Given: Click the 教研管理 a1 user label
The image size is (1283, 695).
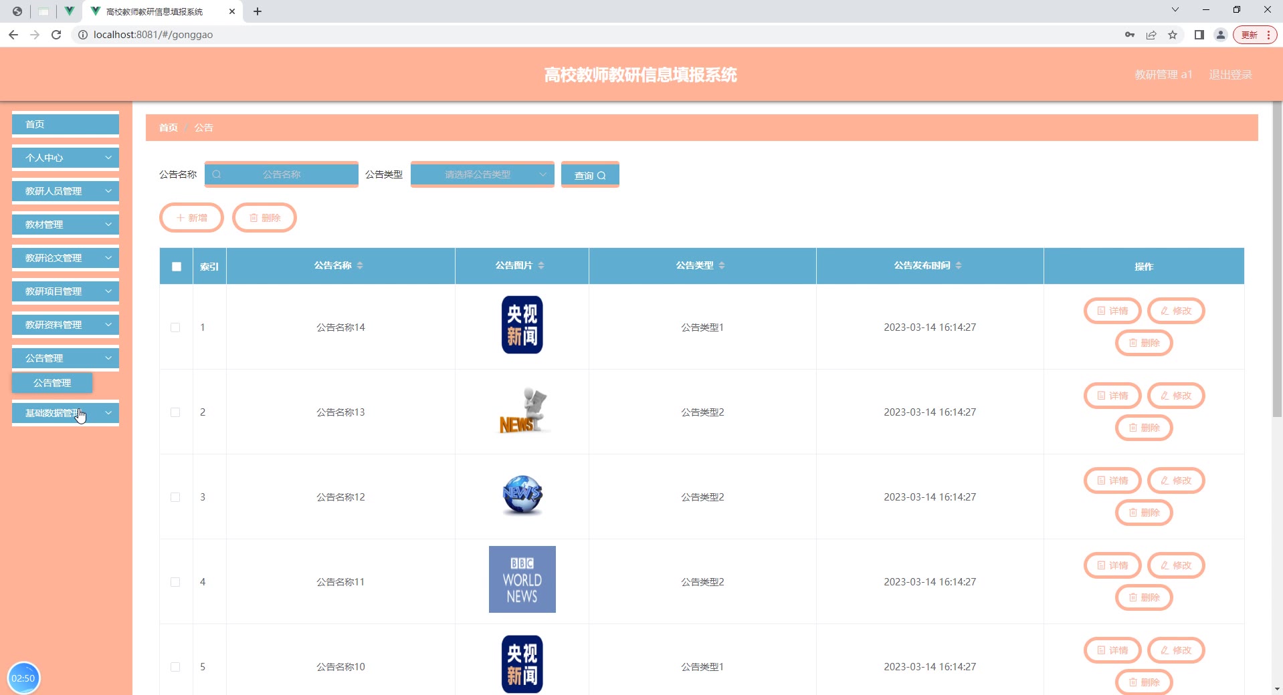Looking at the screenshot, I should [x=1163, y=75].
